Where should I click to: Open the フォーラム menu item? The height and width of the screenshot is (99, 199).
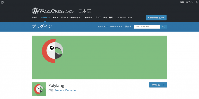tap(87, 18)
